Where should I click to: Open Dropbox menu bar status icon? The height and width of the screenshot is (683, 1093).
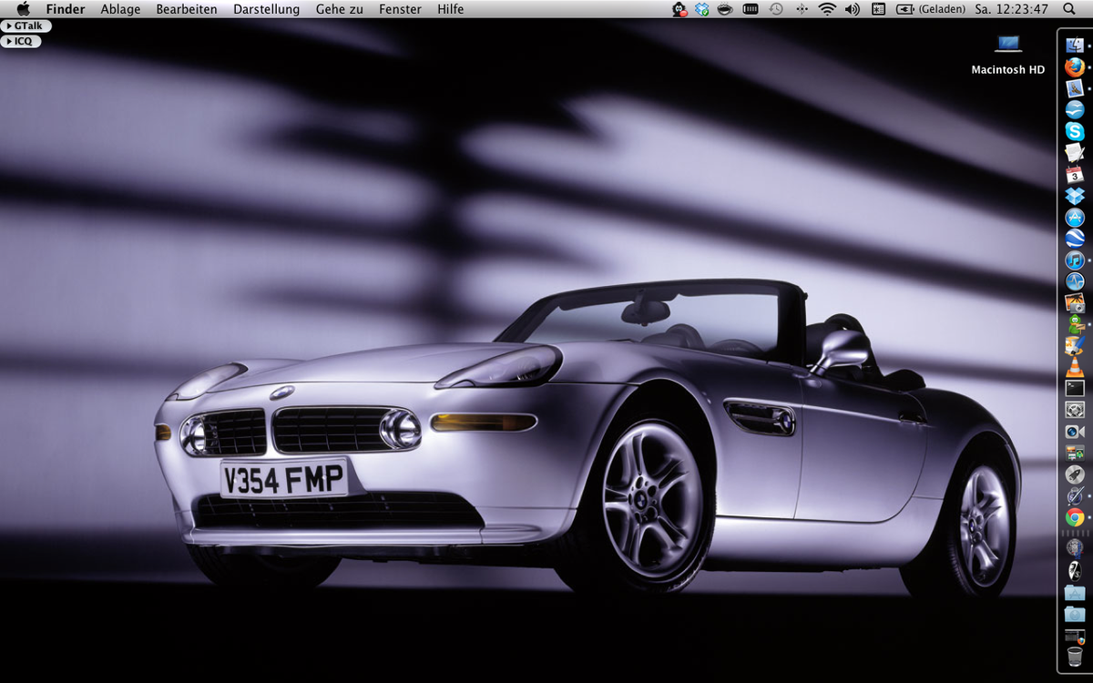pyautogui.click(x=701, y=9)
